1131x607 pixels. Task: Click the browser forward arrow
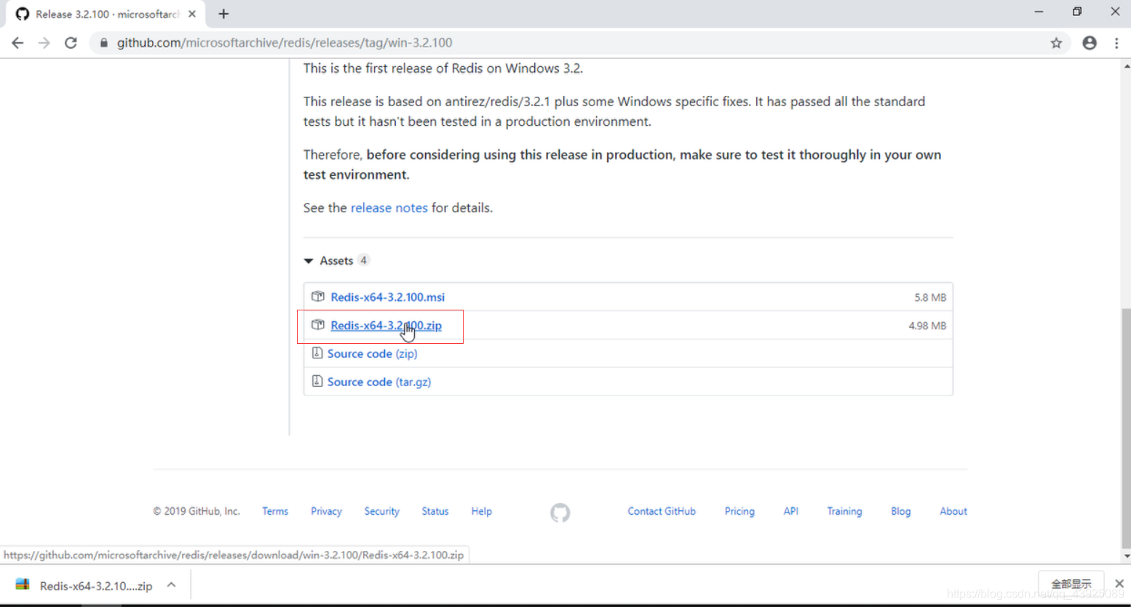point(44,43)
